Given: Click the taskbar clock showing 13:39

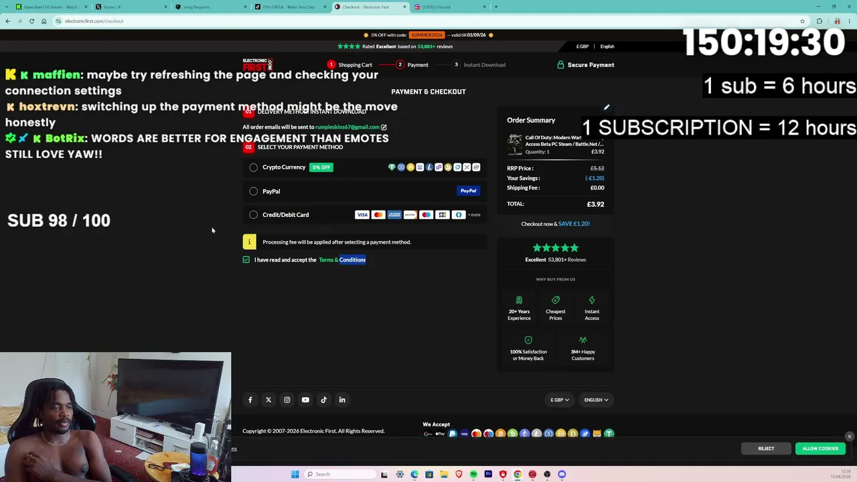Looking at the screenshot, I should point(841,475).
